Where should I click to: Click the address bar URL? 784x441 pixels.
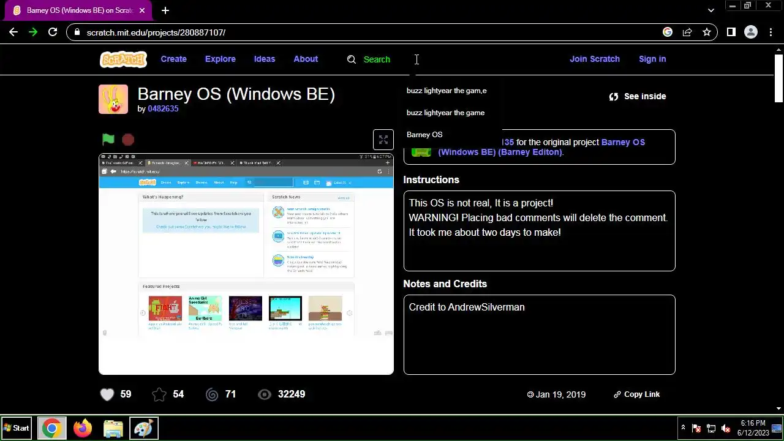point(156,32)
